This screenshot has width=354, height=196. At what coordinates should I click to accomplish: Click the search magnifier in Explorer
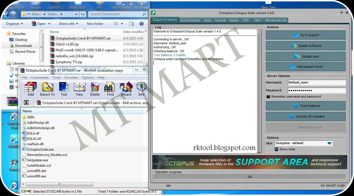click(144, 14)
